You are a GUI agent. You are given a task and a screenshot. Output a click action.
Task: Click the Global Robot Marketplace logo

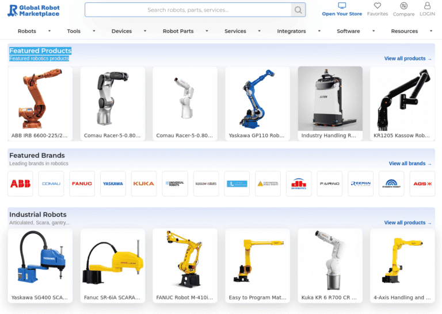[33, 11]
